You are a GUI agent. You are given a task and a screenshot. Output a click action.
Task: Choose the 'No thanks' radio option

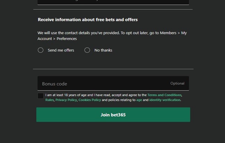pyautogui.click(x=87, y=50)
